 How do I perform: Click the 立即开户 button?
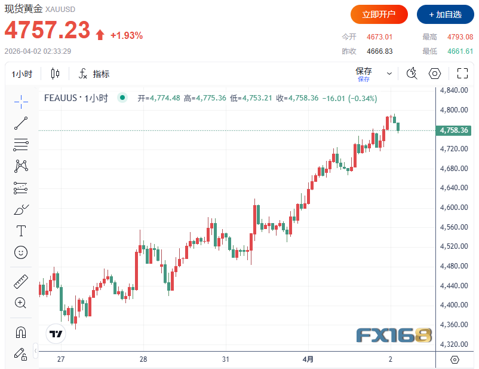click(379, 14)
